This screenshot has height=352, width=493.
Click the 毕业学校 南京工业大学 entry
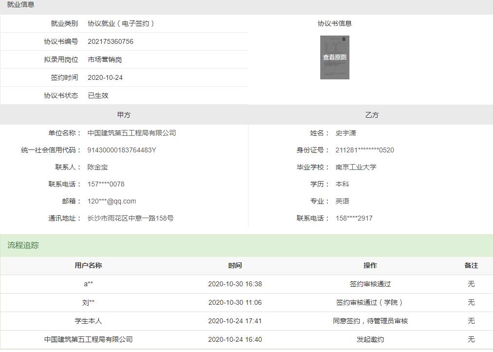click(x=356, y=167)
